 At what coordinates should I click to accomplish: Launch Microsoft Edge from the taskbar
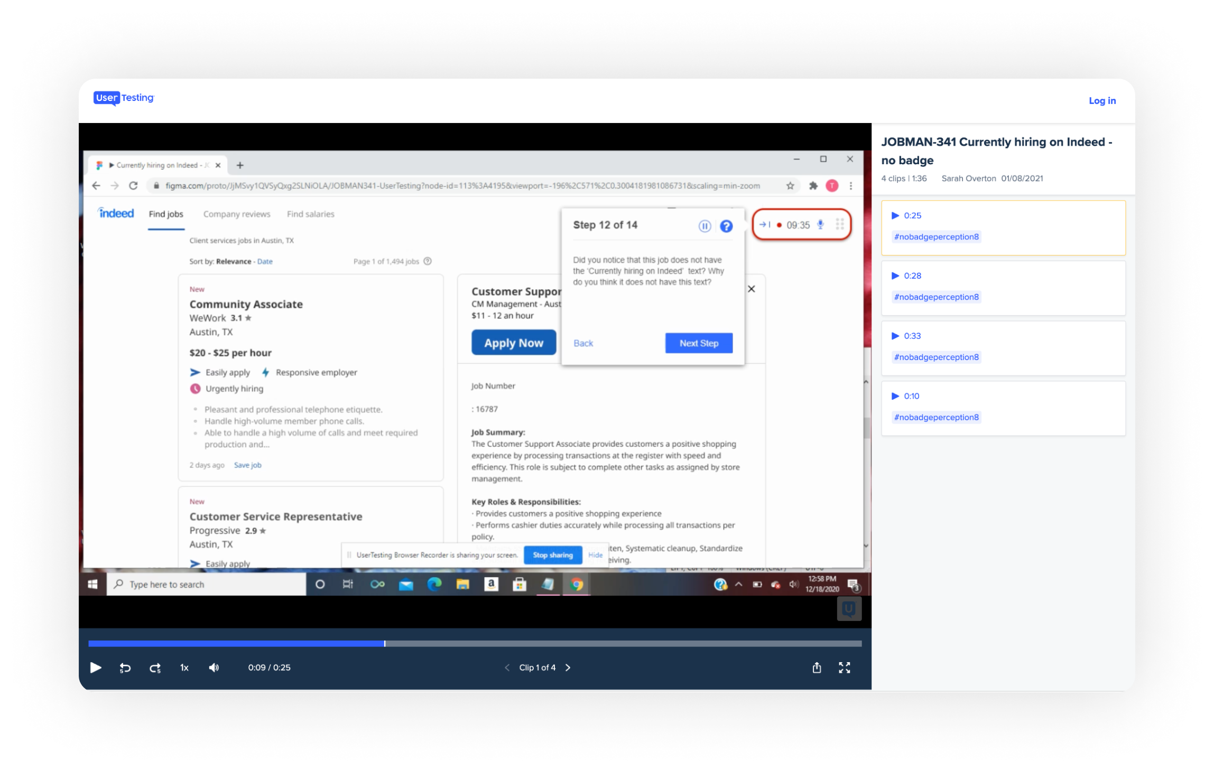tap(434, 584)
